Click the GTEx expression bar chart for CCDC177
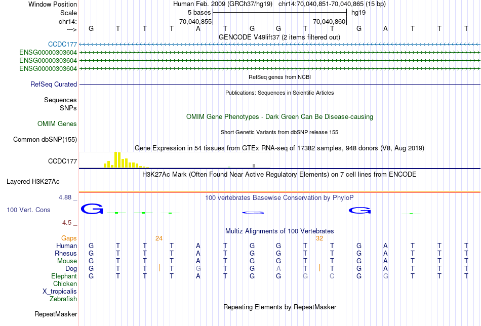481x326 pixels. tap(174, 160)
